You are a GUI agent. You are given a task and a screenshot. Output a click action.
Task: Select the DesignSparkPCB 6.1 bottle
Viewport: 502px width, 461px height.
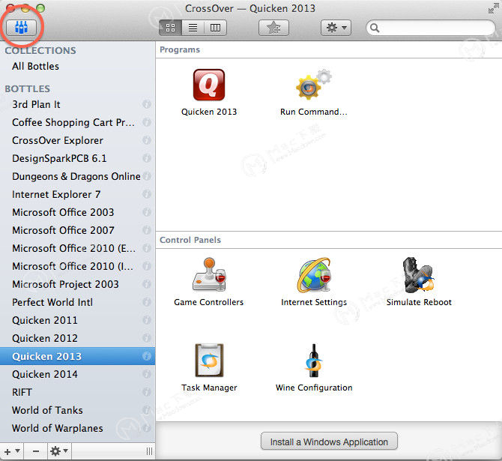tap(77, 158)
